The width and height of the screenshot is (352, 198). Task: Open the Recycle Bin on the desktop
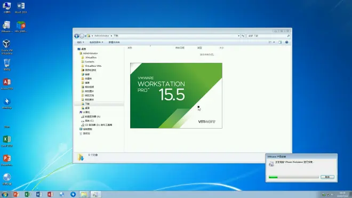(7, 65)
